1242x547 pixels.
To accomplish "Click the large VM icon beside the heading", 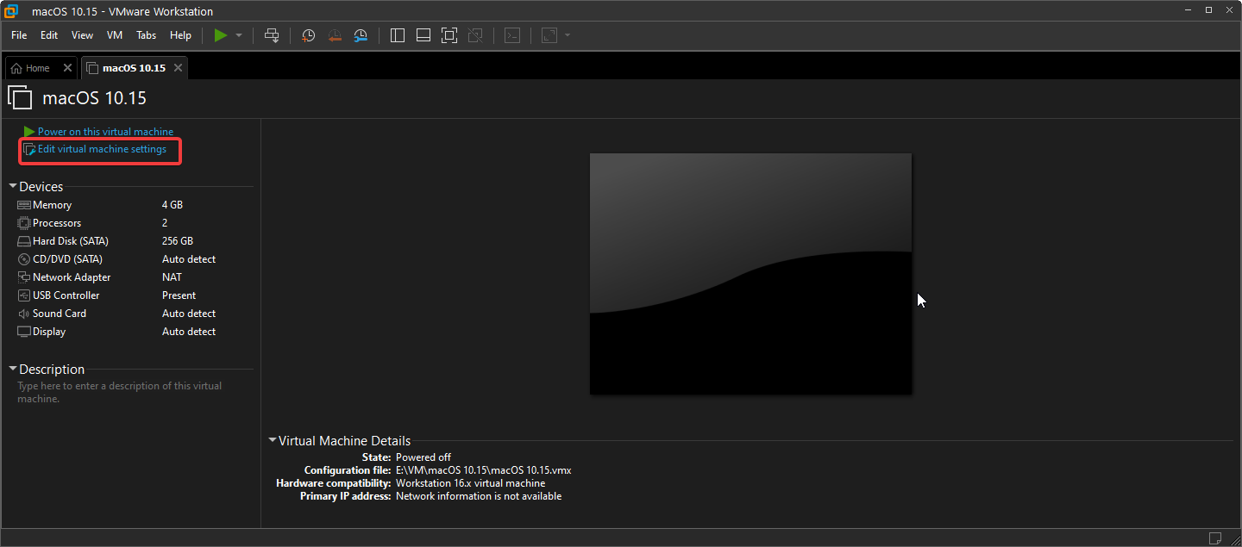I will (20, 97).
